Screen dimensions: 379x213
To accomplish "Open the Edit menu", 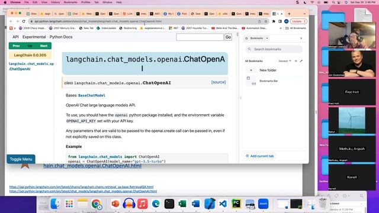I will [35, 2].
